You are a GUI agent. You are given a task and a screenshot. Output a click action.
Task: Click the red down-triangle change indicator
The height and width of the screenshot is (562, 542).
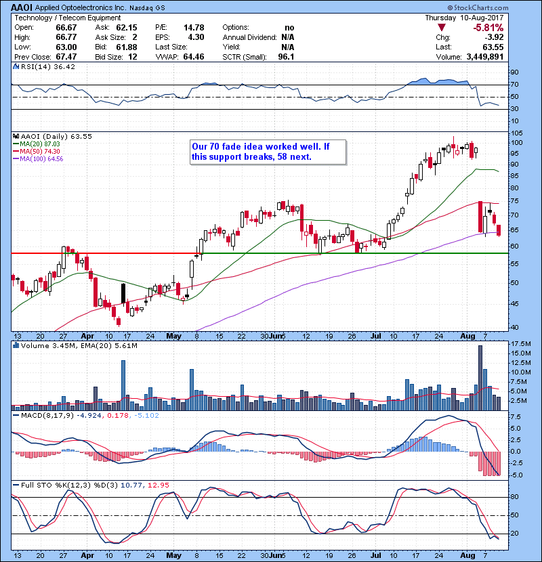[442, 28]
